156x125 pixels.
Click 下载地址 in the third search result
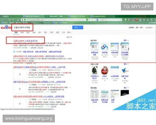33,70
